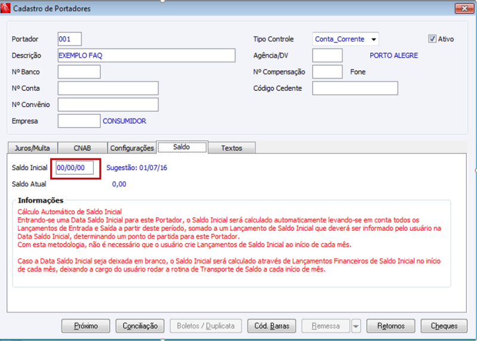Viewport: 477px width, 341px height.
Task: Click the Descrição field with EXEMPLO FAQ
Action: [x=146, y=55]
